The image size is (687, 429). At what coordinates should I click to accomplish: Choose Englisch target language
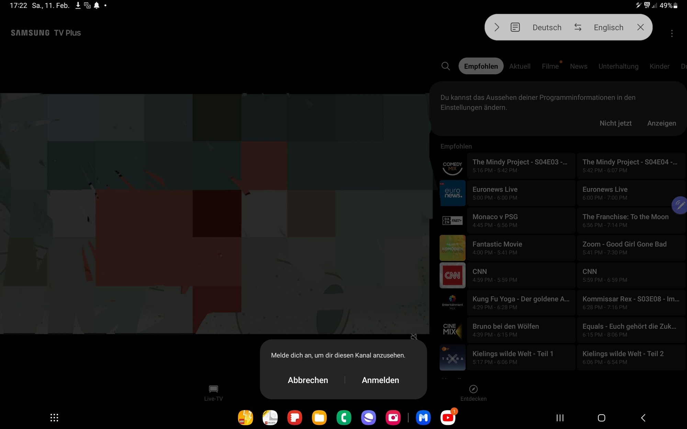click(608, 27)
